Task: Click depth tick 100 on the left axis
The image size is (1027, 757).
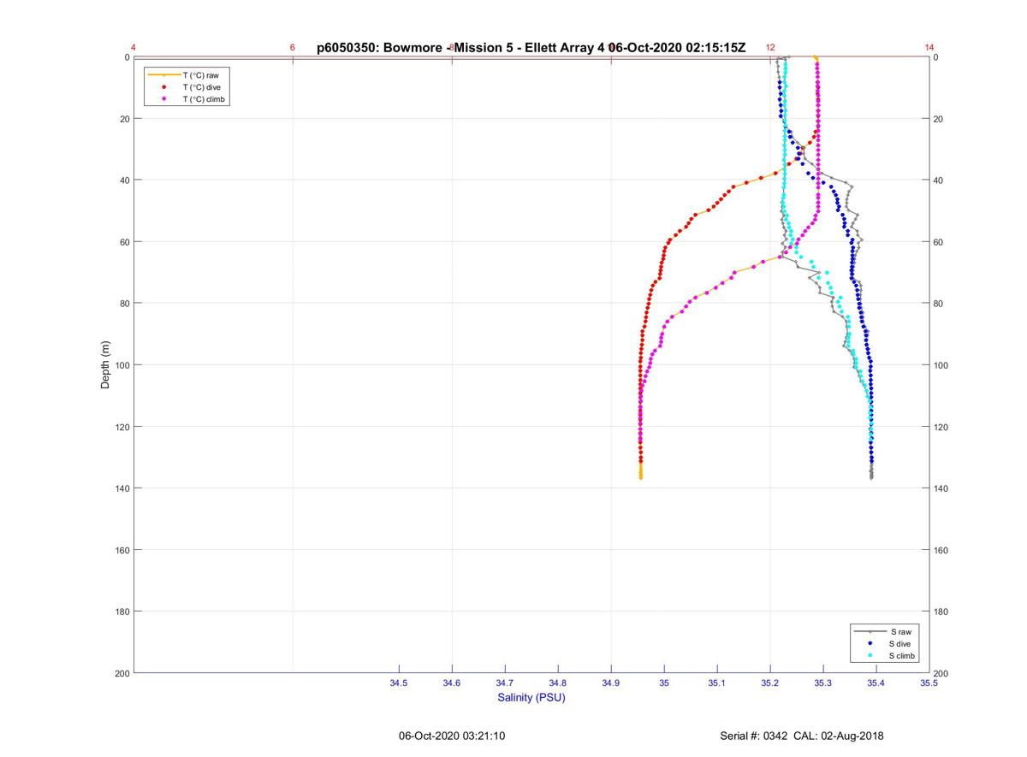Action: click(122, 365)
